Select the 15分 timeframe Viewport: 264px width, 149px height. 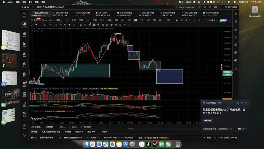coord(102,20)
